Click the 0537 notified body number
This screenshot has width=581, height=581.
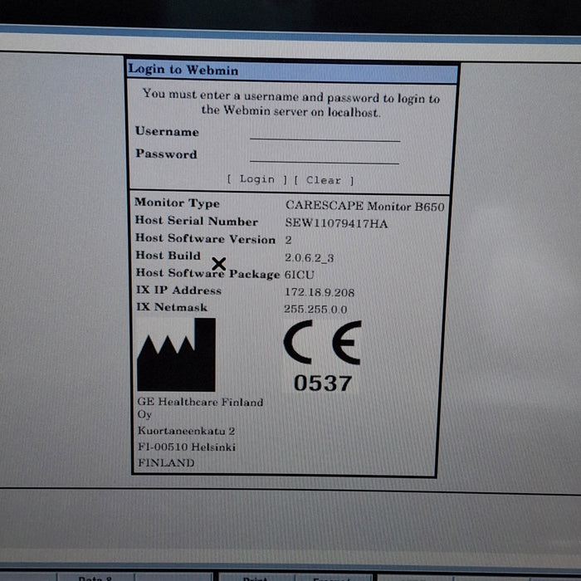coord(323,383)
